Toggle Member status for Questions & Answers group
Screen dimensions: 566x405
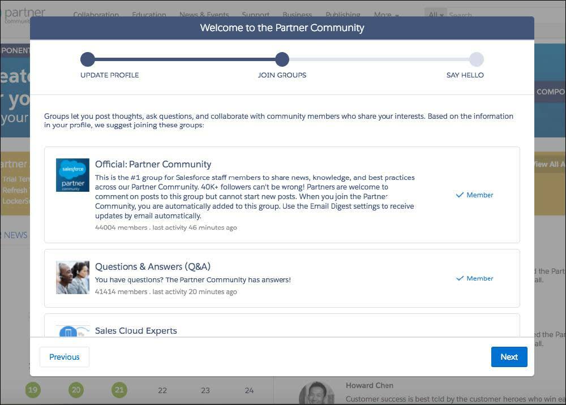pos(474,278)
